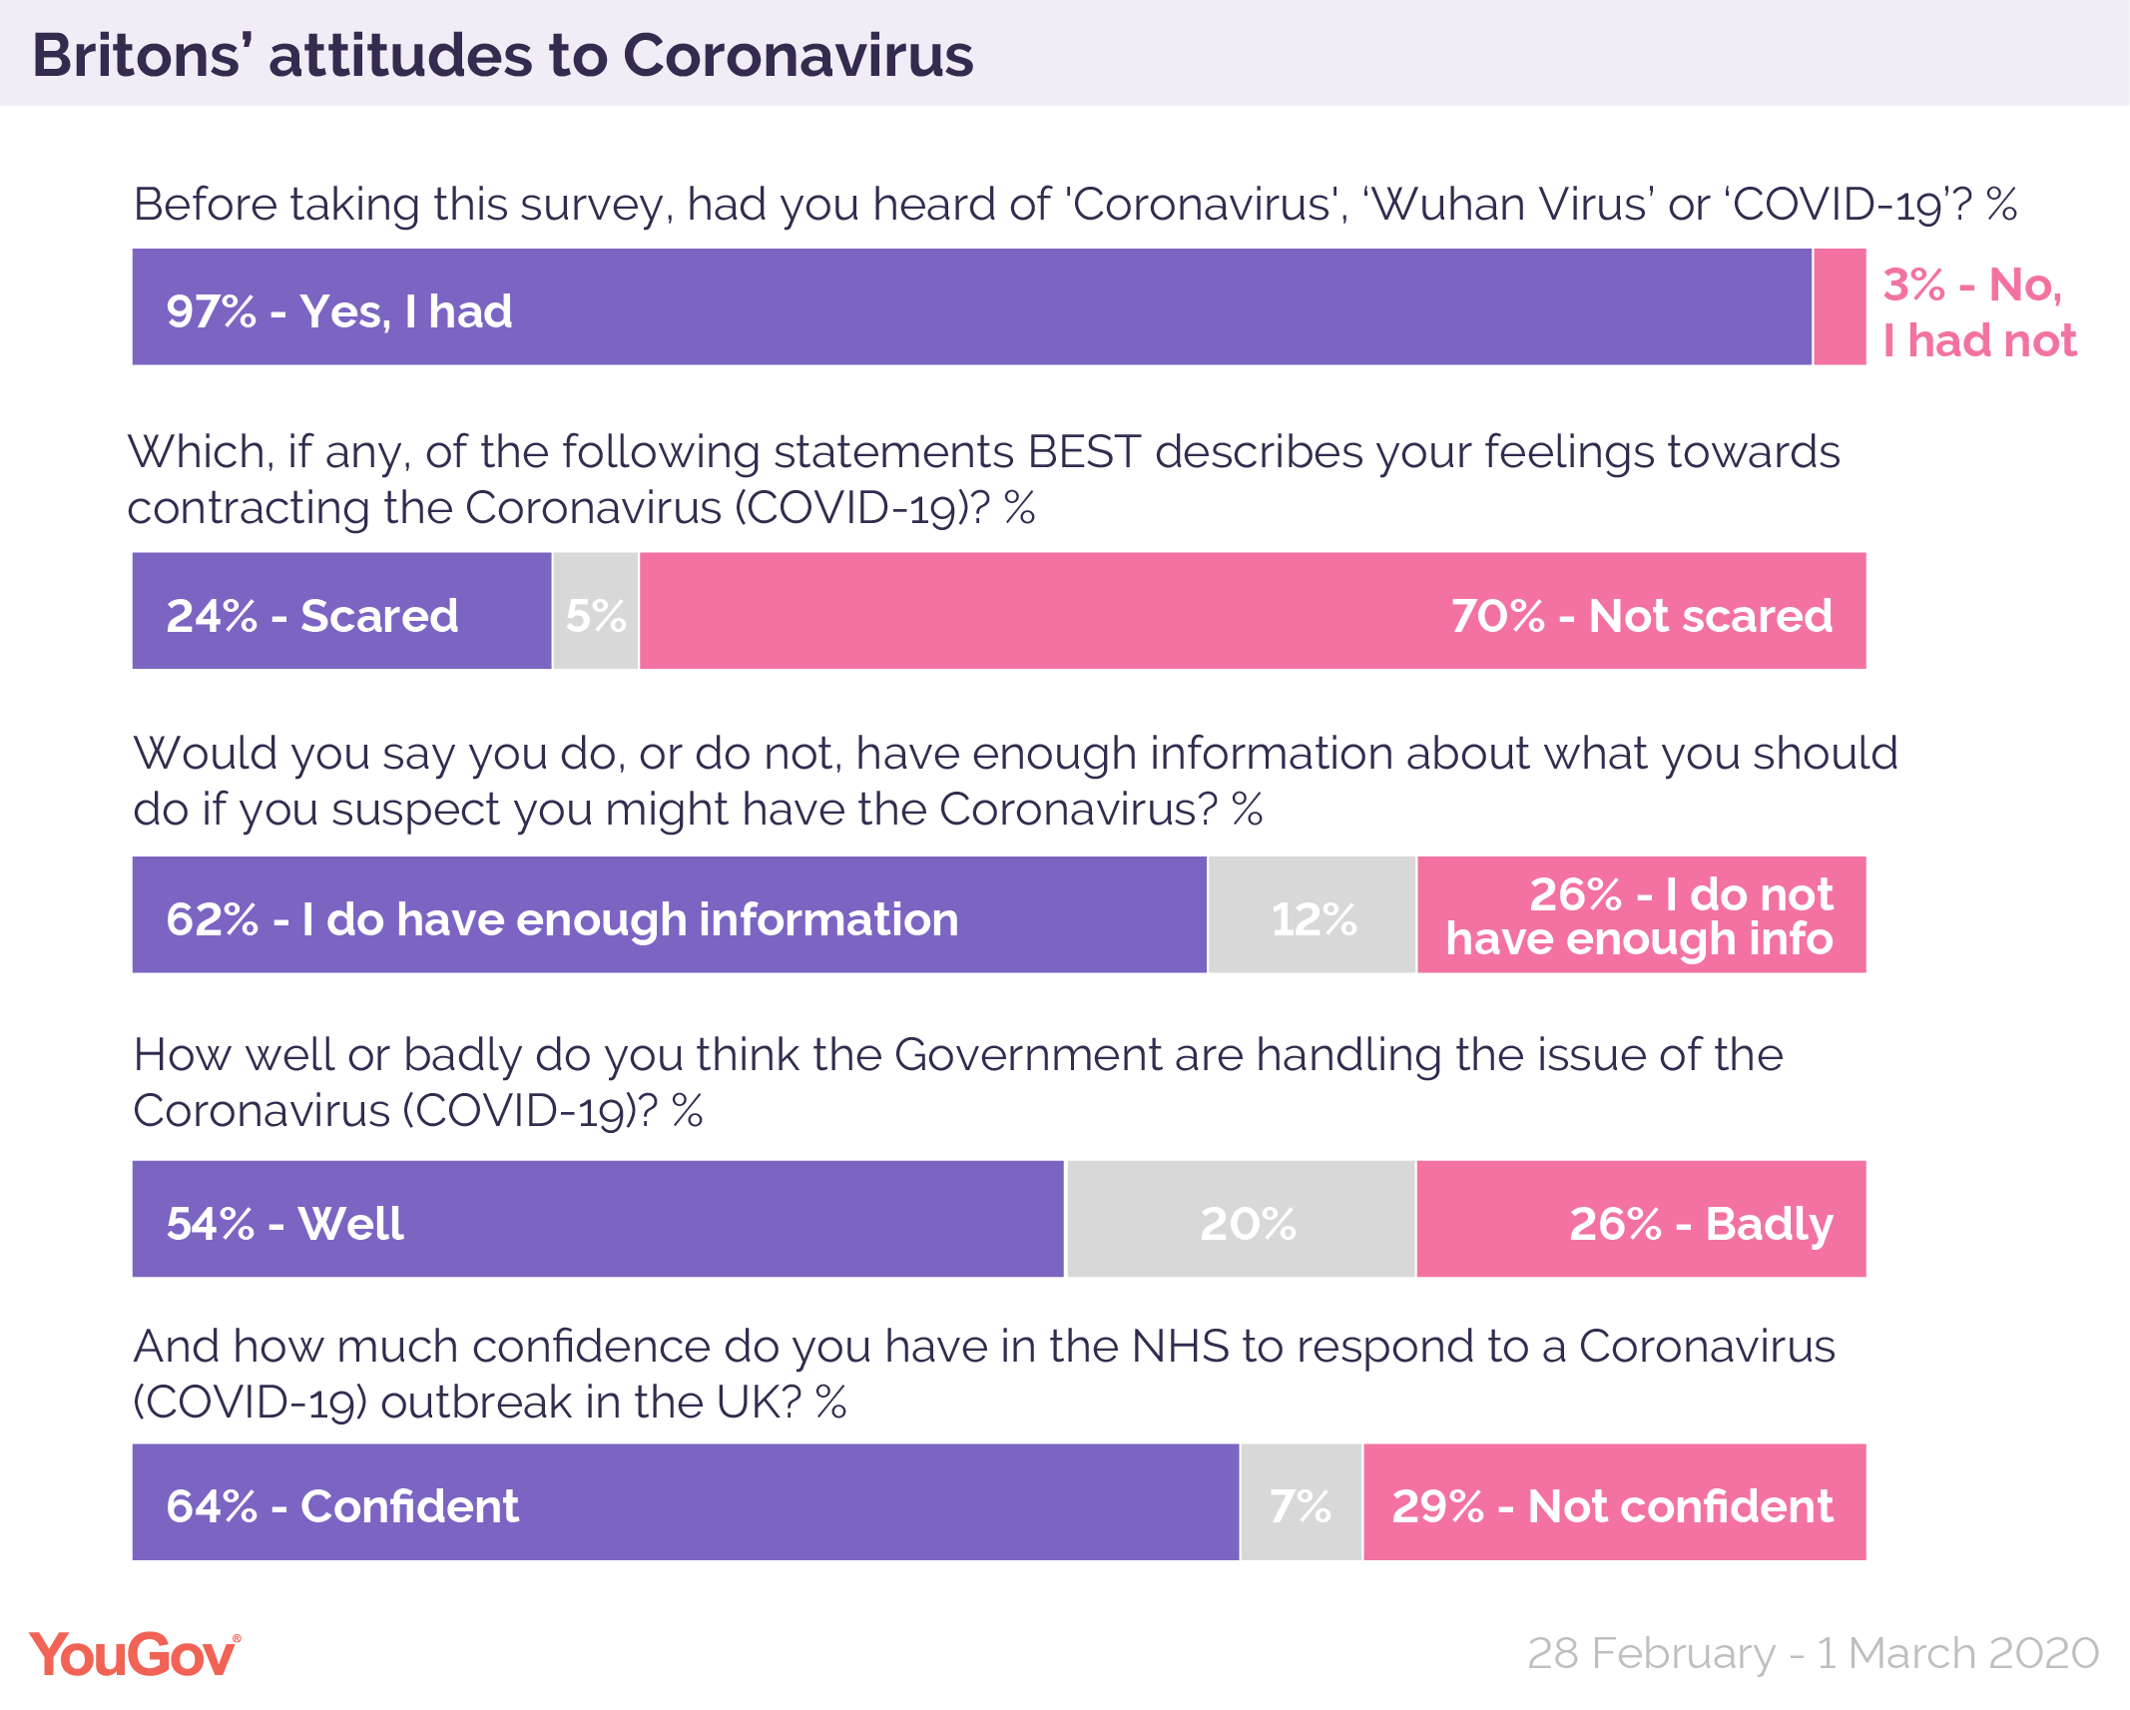This screenshot has height=1710, width=2130.
Task: Click the "Britons' attitudes to Coronavirus" title
Action: pos(502,55)
